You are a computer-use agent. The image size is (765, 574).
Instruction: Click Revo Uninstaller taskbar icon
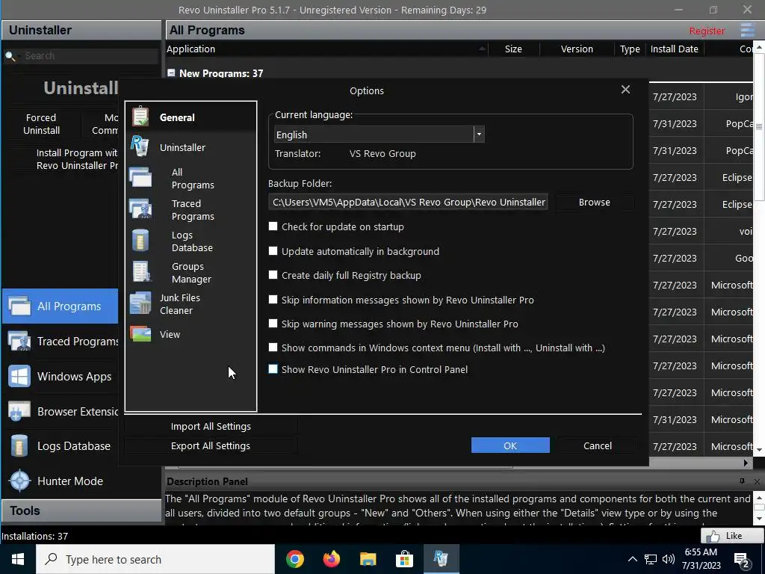coord(441,559)
